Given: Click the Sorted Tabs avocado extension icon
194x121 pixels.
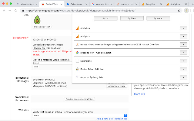Looking at the screenshot, I should coord(186,11).
